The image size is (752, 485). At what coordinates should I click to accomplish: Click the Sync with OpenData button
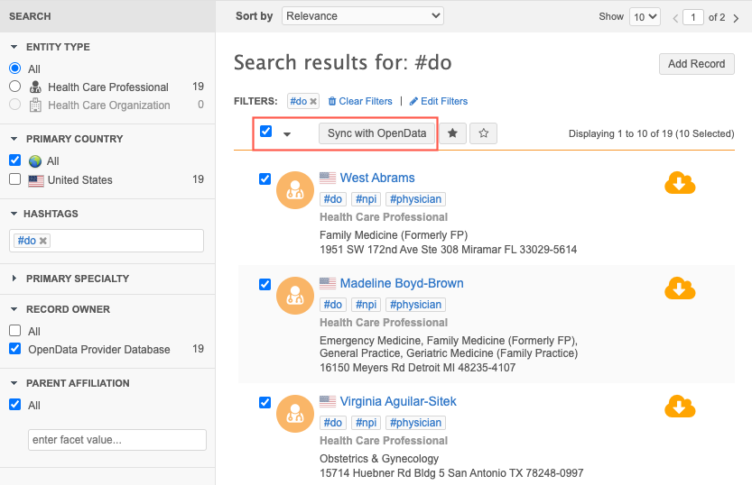(x=376, y=133)
